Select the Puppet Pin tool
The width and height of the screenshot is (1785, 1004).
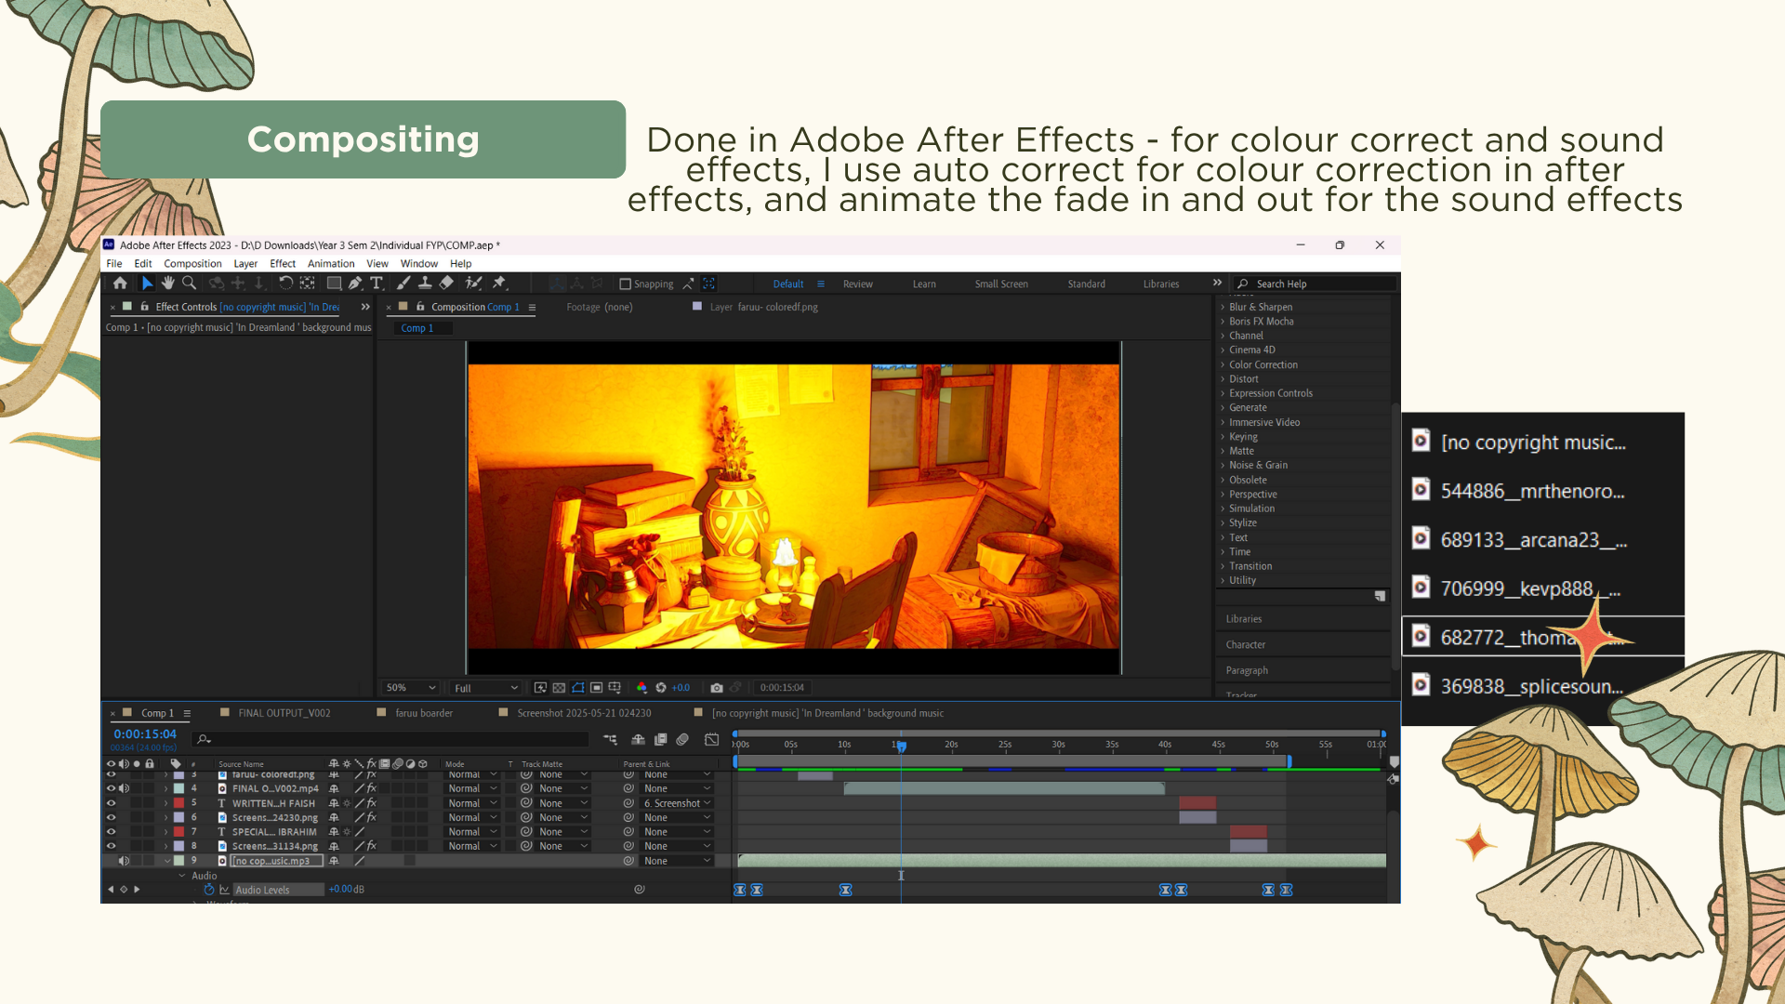coord(499,284)
